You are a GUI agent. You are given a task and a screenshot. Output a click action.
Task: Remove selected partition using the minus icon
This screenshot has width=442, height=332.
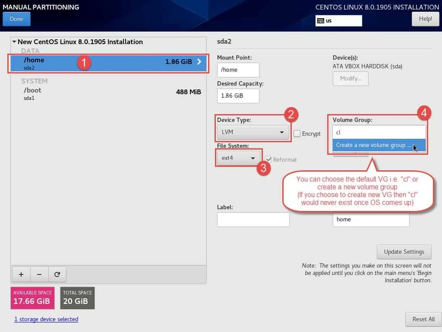tap(39, 274)
